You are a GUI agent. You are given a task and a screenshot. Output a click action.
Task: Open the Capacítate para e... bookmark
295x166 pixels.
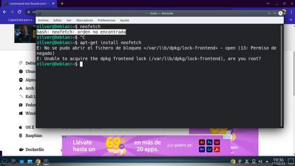[21, 20]
